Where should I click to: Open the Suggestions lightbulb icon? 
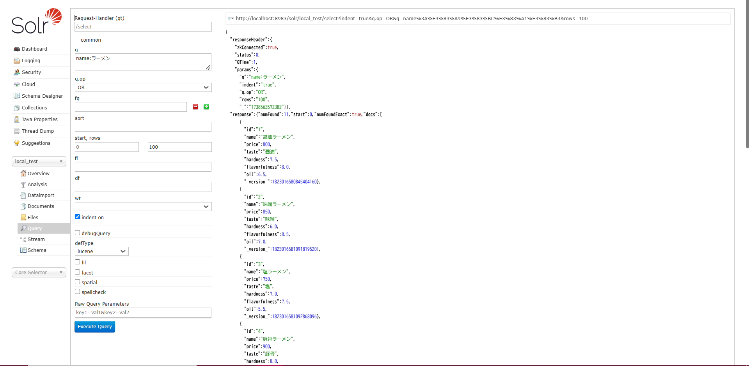point(17,143)
